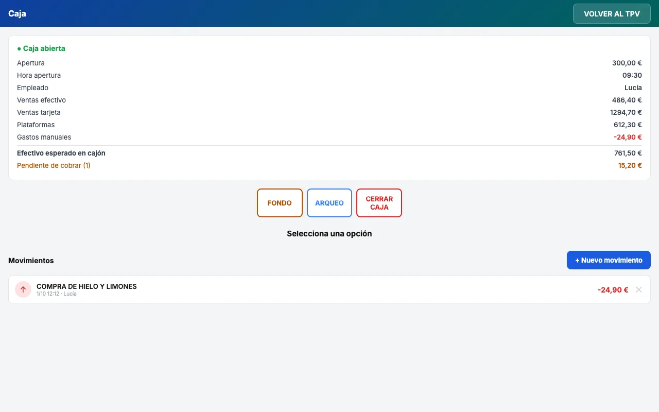
Task: Choose CERRAR CAJA button
Action: coord(379,203)
